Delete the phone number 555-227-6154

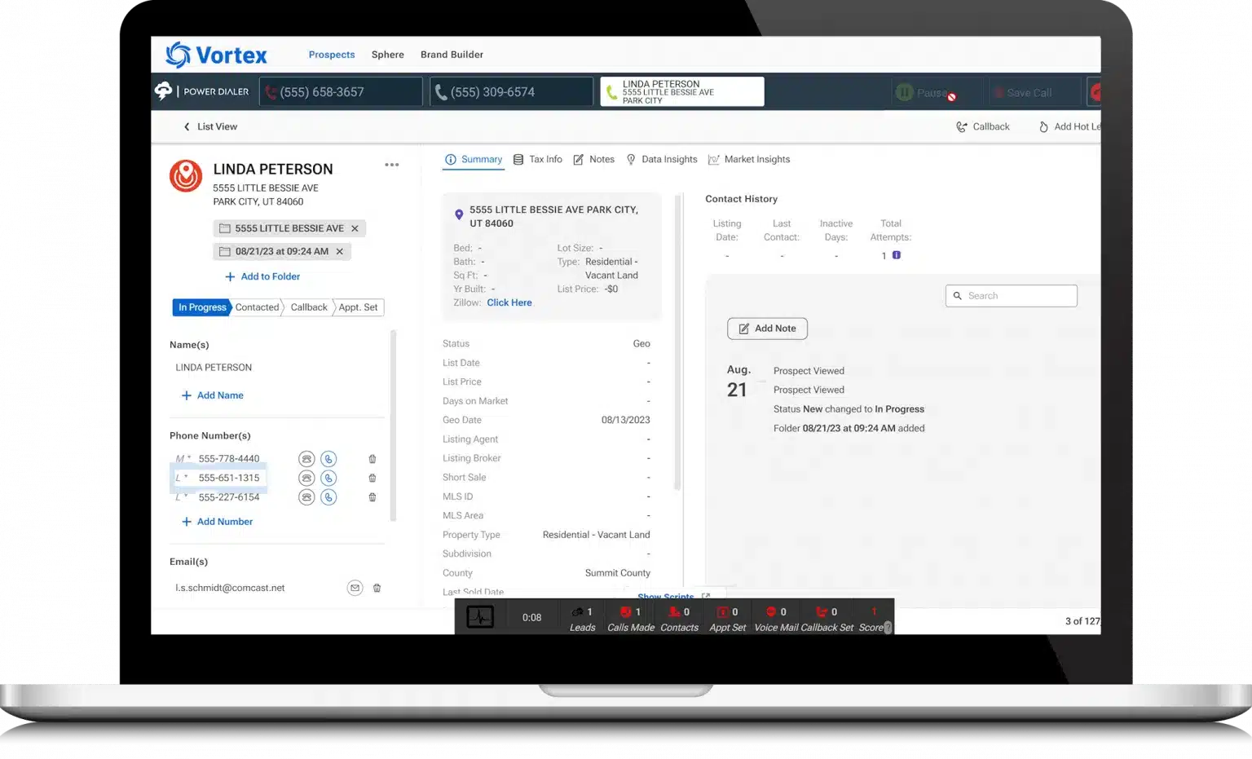point(373,497)
